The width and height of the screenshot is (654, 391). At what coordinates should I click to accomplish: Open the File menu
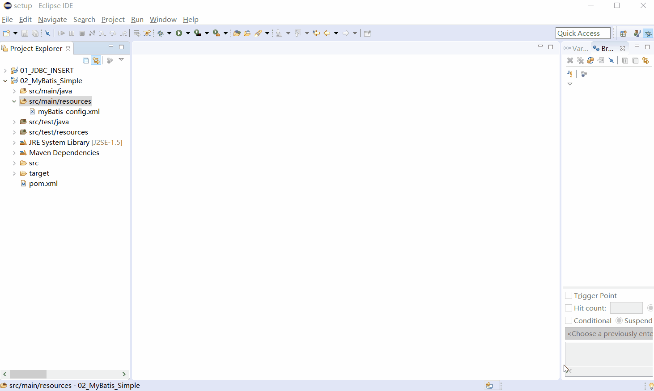(x=7, y=19)
